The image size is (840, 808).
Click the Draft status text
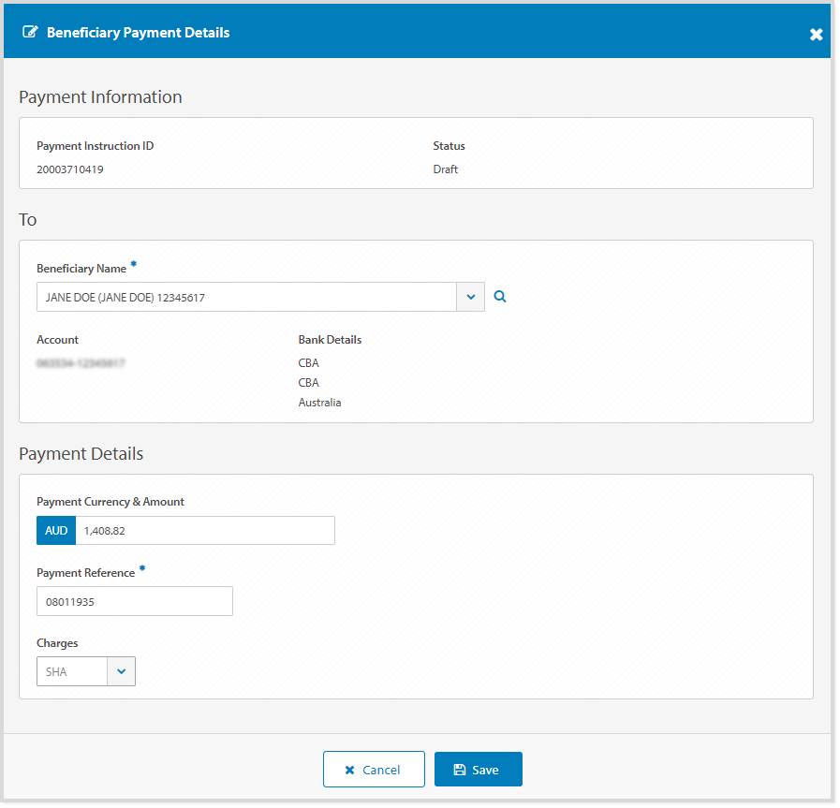pyautogui.click(x=445, y=169)
